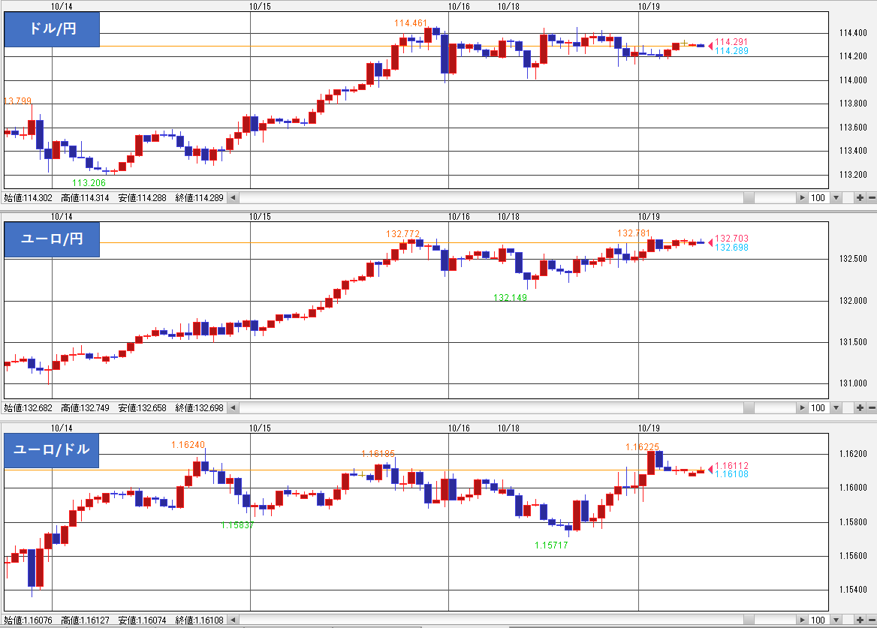877x628 pixels.
Task: Click the 1.16185 high annotation
Action: [378, 454]
